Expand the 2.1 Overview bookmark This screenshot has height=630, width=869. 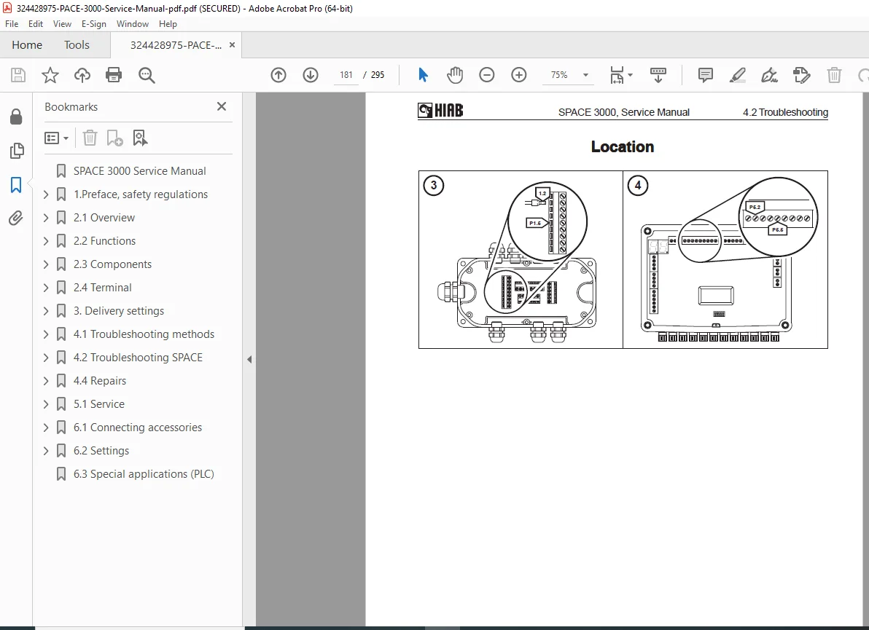coord(46,218)
